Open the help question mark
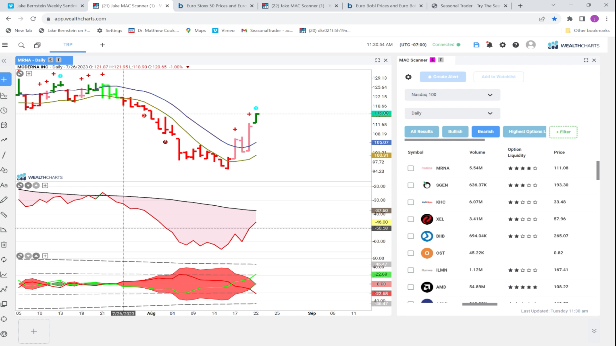The width and height of the screenshot is (616, 346). click(x=516, y=45)
